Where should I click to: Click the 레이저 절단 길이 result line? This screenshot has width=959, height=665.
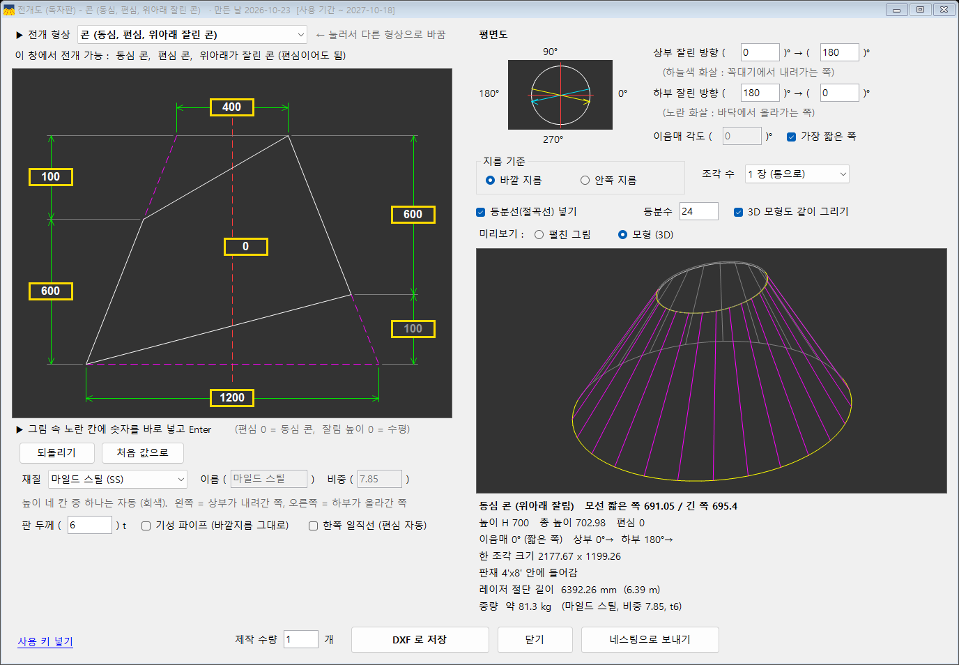(569, 590)
